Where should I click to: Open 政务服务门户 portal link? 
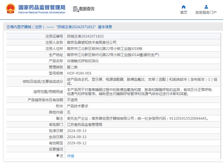pyautogui.click(x=206, y=13)
